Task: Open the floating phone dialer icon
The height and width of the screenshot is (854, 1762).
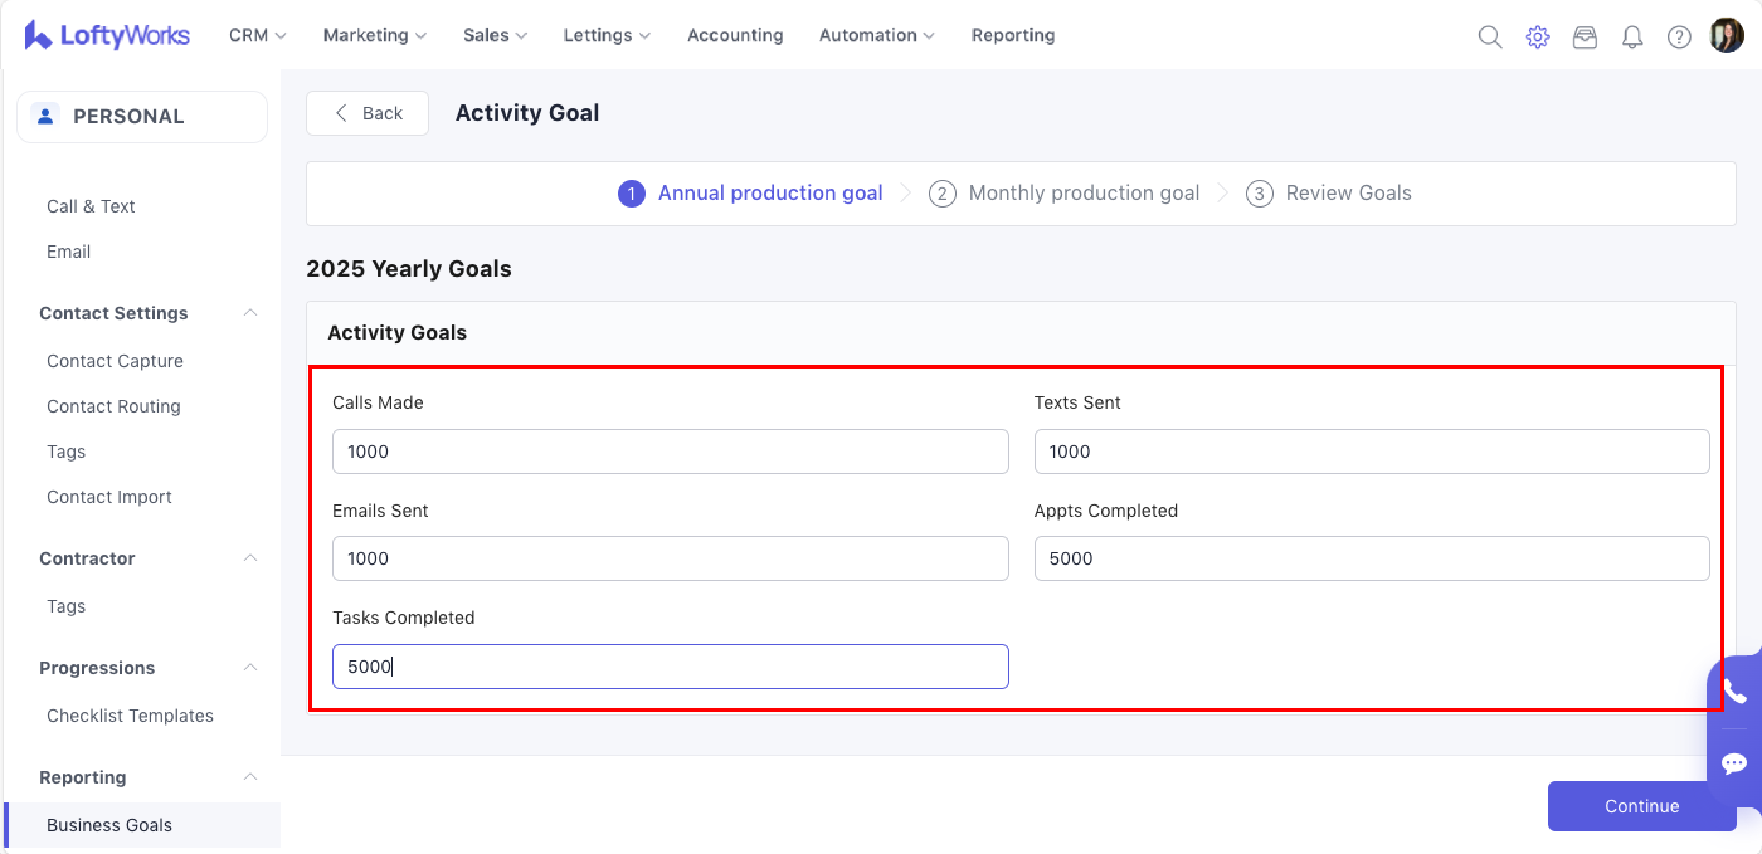Action: (1734, 692)
